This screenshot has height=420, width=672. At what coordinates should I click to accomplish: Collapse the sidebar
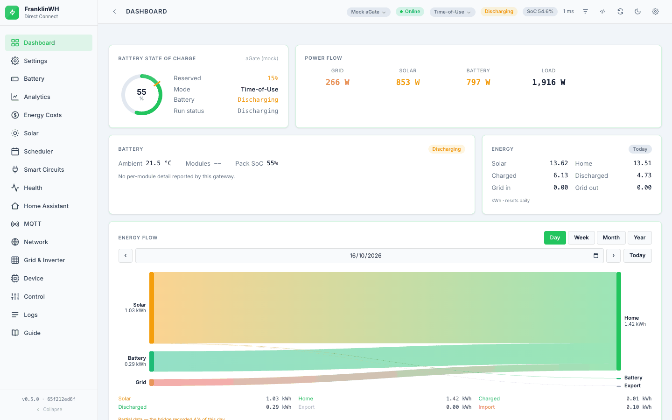49,409
